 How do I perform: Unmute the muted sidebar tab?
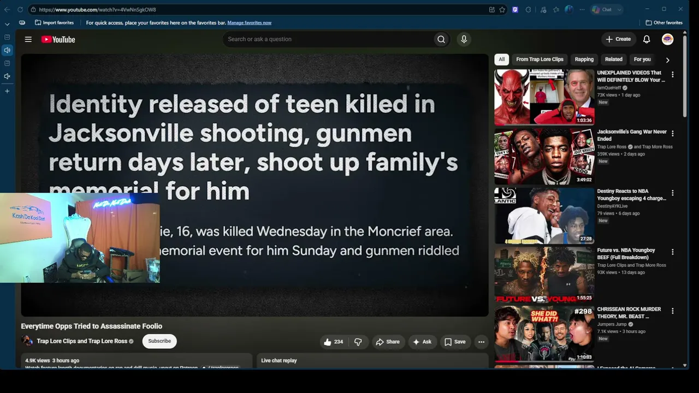(x=7, y=76)
